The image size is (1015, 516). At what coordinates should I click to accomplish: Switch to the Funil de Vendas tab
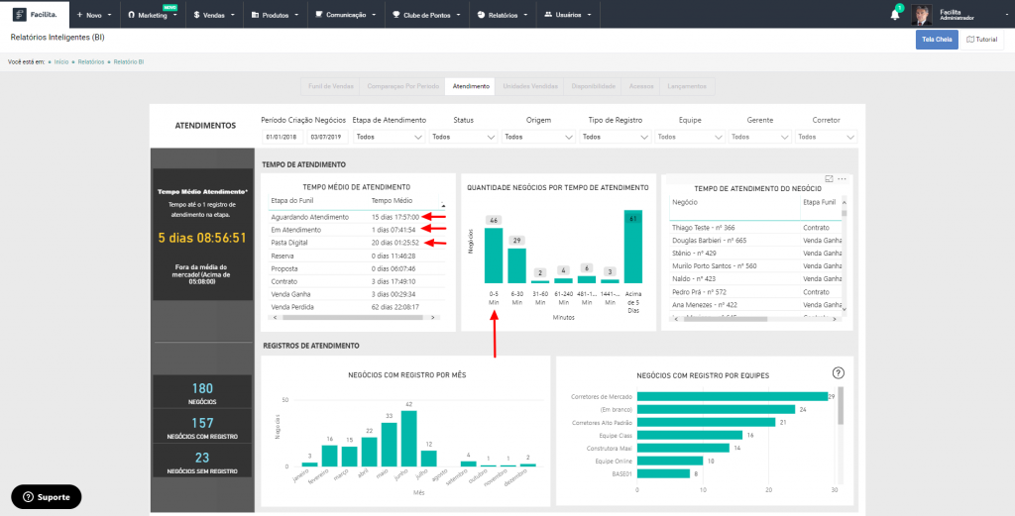330,86
